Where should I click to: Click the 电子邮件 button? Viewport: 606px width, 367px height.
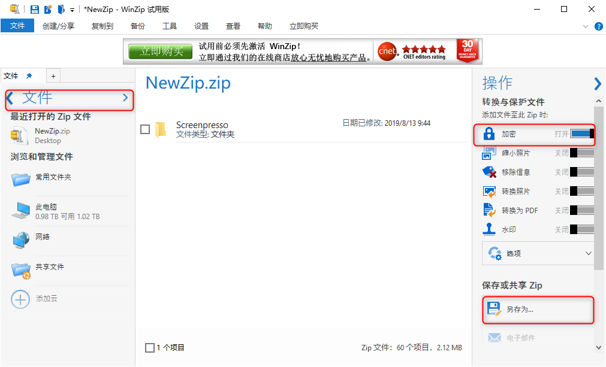tap(538, 338)
